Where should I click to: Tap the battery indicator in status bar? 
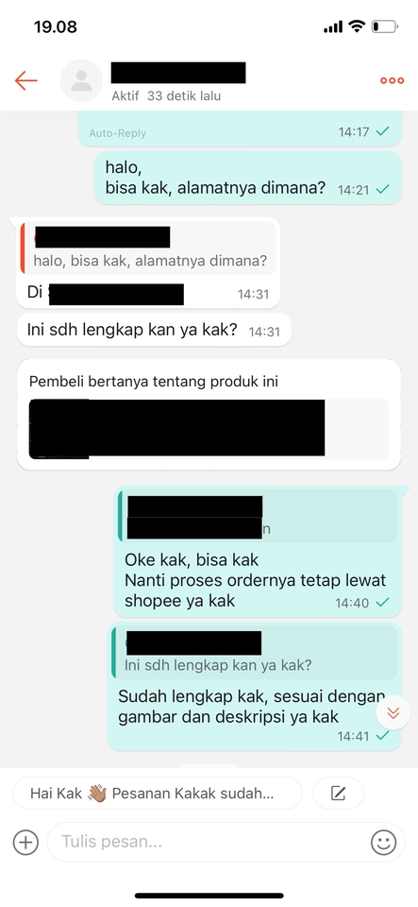tap(385, 26)
